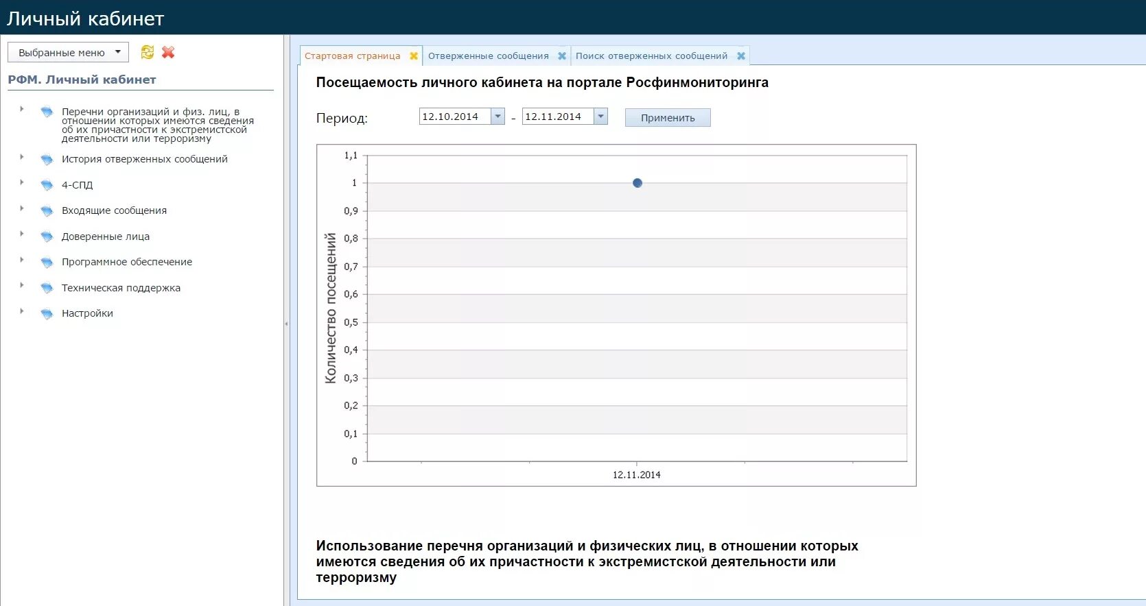Open the end date calendar dropdown
Screen dimensions: 1146x606
click(x=601, y=117)
